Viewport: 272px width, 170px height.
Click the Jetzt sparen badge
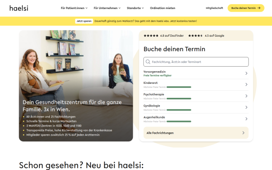(84, 21)
